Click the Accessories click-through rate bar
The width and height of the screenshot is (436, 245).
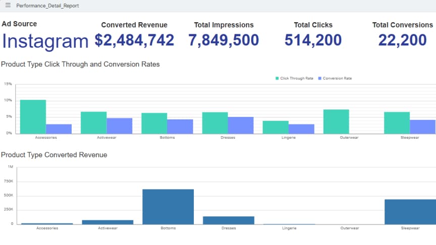pos(33,116)
